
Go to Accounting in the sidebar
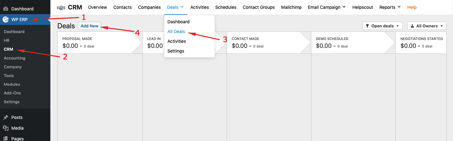coord(25,58)
